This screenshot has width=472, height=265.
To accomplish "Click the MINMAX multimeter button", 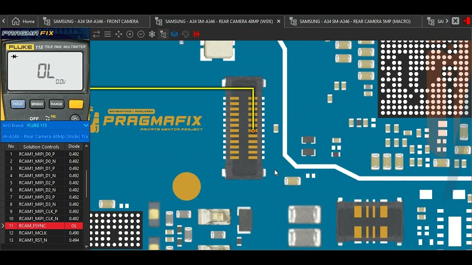I will [37, 104].
